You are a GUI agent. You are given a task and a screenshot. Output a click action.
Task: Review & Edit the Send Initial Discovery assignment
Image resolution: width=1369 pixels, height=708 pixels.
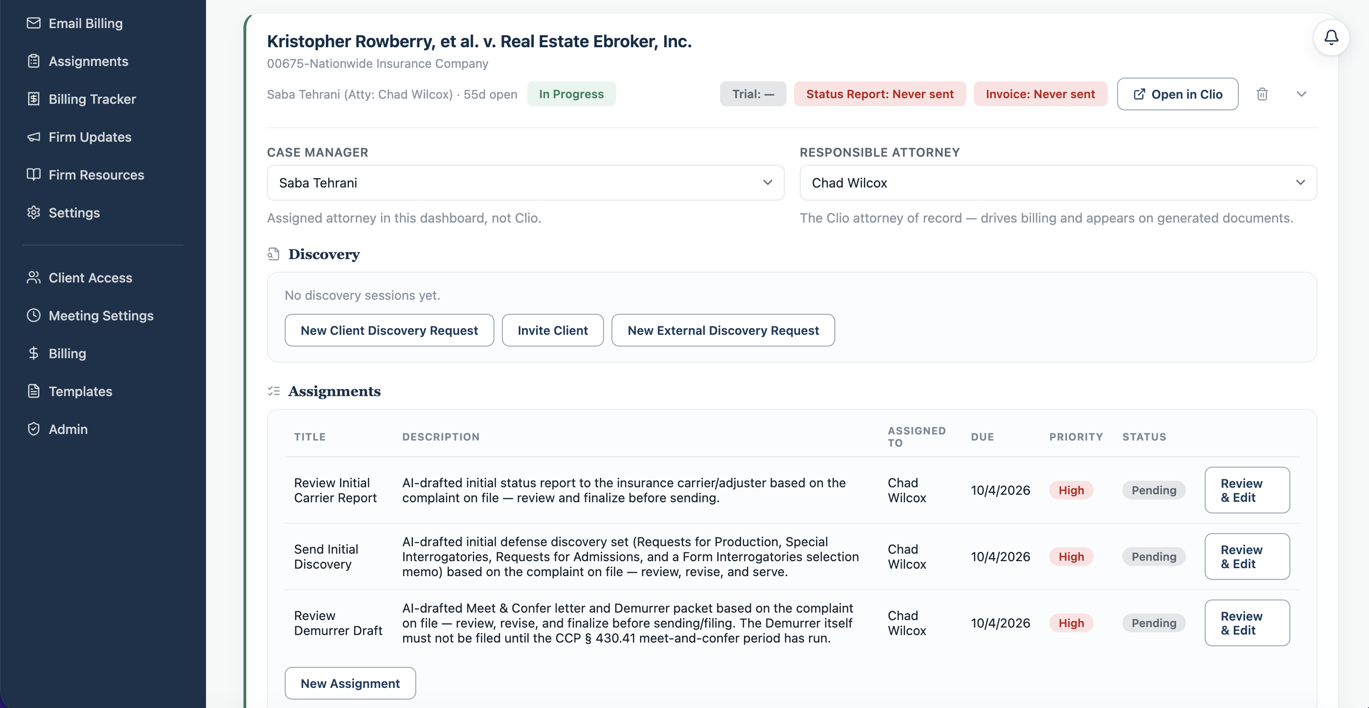coord(1247,556)
